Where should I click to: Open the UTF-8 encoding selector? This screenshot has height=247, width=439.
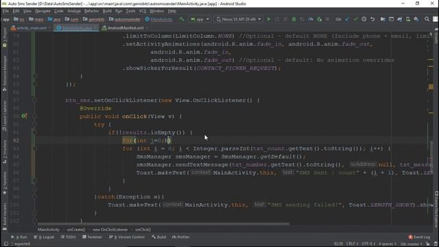coord(369,244)
